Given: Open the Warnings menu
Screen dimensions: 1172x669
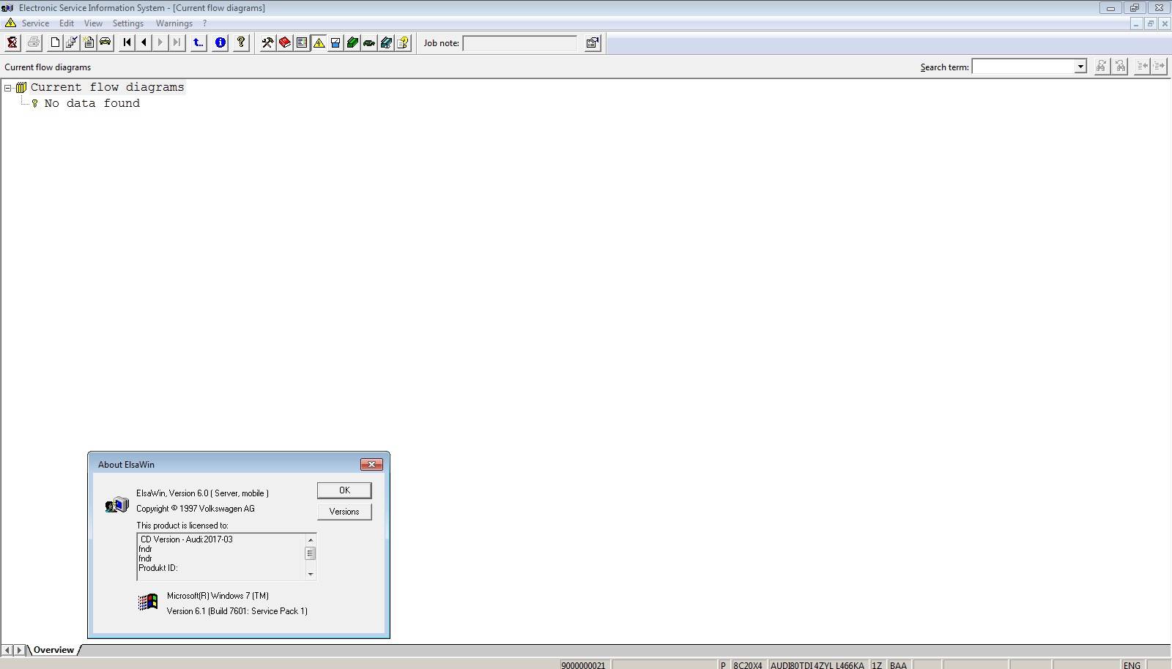Looking at the screenshot, I should coord(174,23).
